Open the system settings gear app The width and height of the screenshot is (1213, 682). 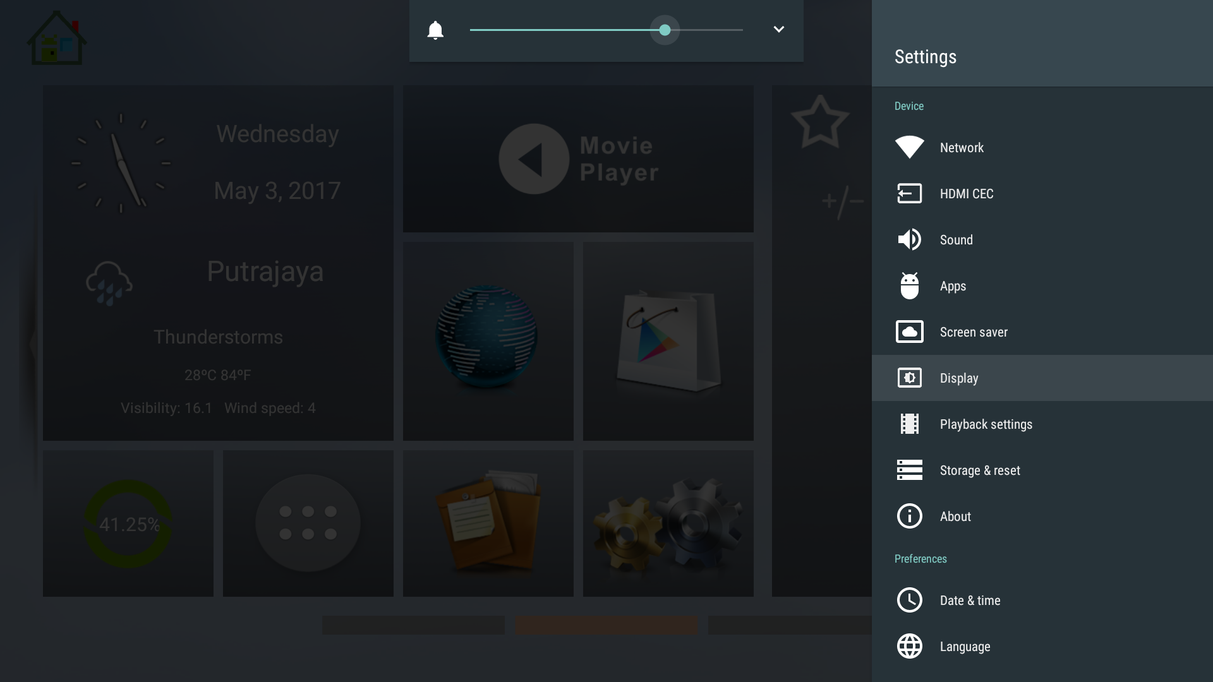667,523
